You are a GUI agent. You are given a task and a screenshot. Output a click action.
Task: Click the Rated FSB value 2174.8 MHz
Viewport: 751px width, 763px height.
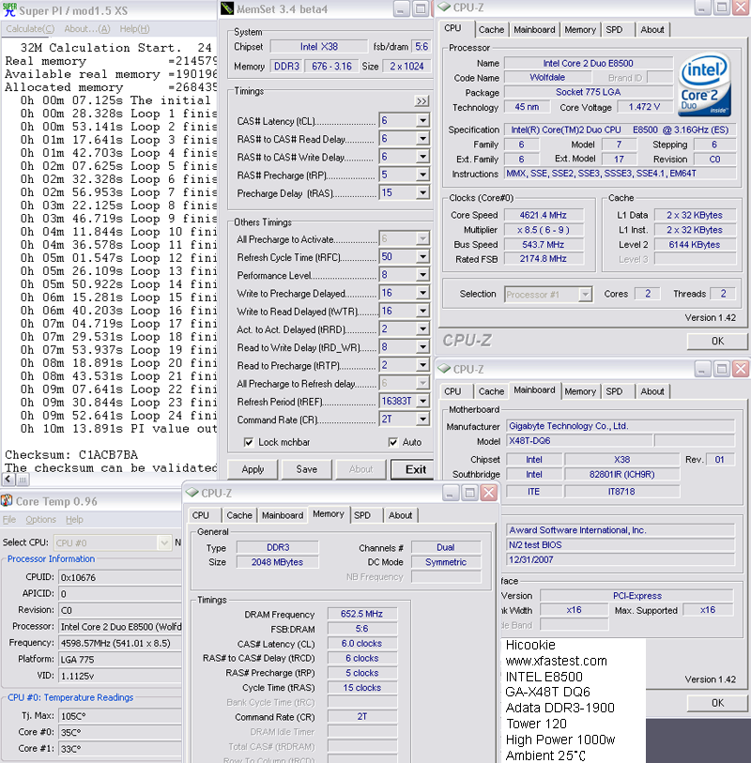(544, 259)
